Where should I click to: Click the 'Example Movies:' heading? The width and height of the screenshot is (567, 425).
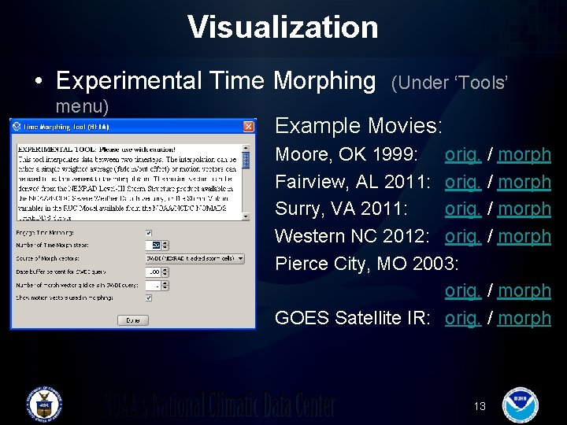(x=359, y=126)
